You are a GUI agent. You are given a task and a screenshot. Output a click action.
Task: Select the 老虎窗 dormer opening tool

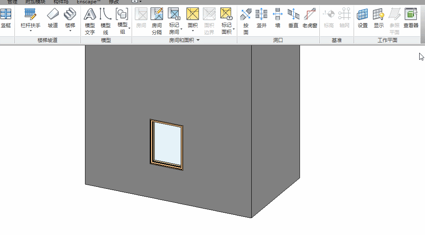point(310,18)
